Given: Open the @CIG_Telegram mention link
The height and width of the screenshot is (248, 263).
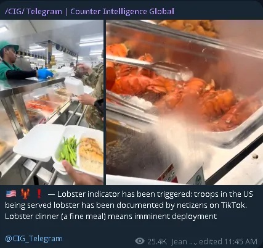Looking at the screenshot, I should tap(34, 239).
